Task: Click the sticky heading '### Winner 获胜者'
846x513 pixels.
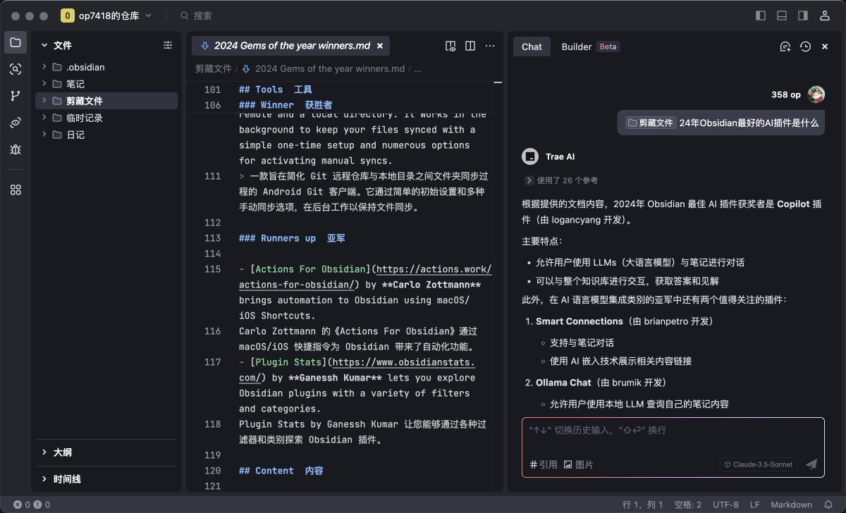Action: (x=286, y=105)
